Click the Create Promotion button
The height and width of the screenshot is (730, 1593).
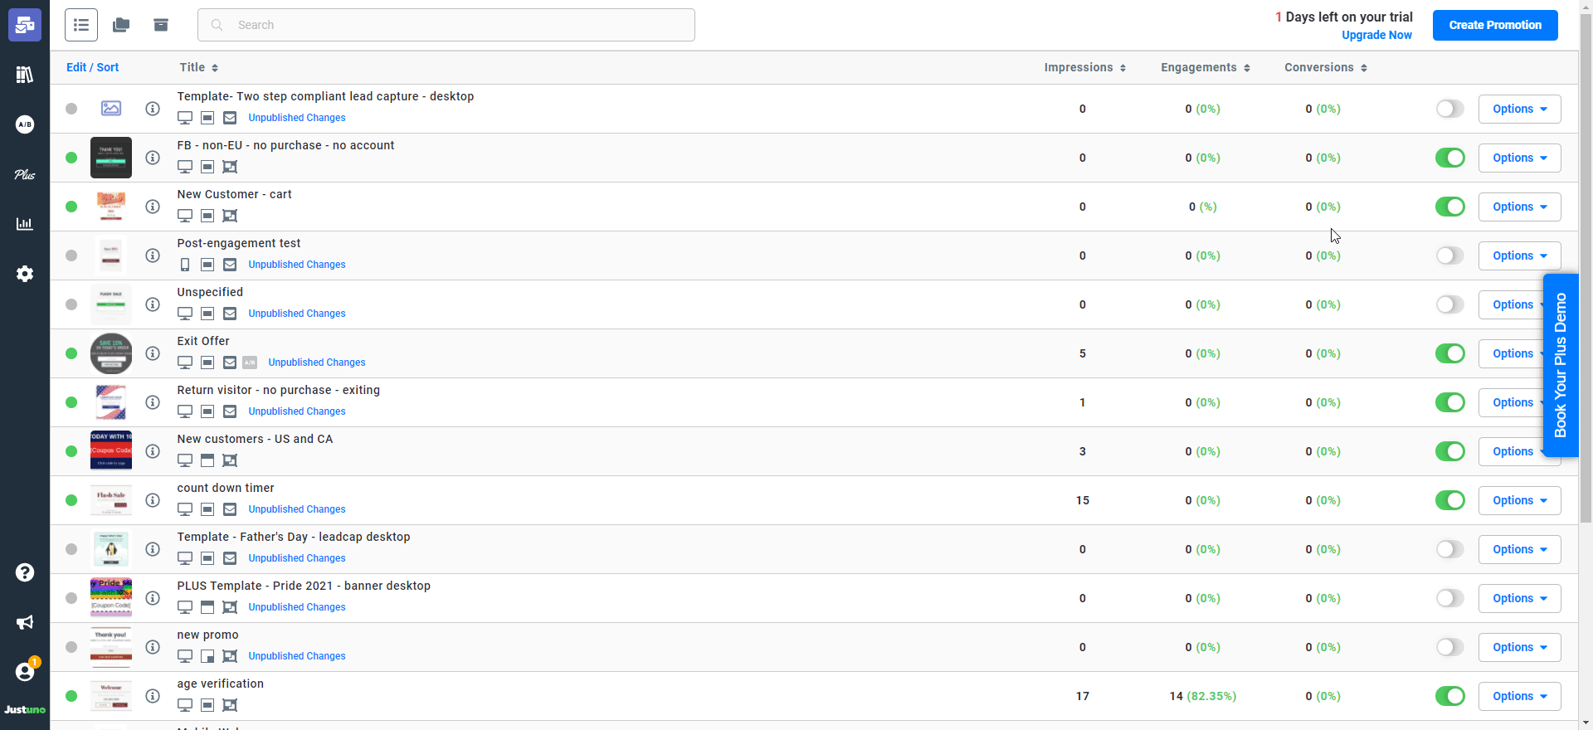tap(1494, 25)
